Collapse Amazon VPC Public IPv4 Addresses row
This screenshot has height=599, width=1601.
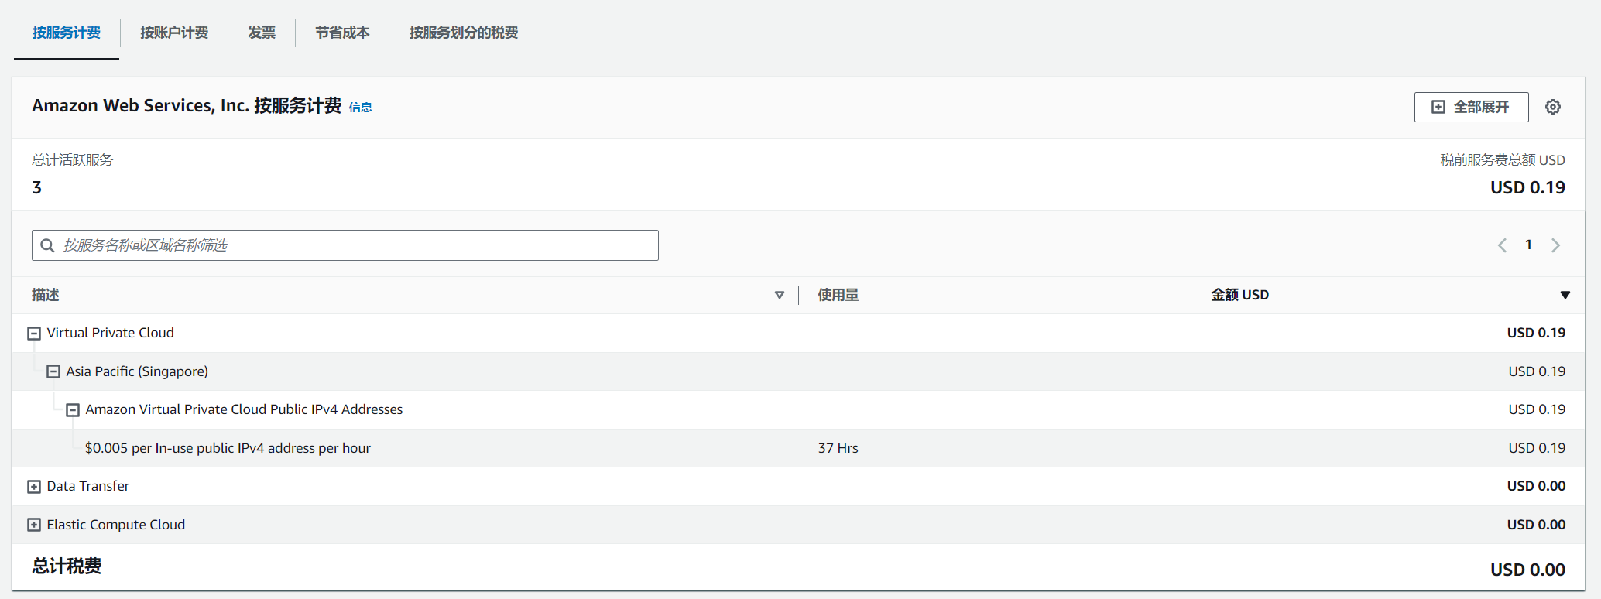pos(73,410)
